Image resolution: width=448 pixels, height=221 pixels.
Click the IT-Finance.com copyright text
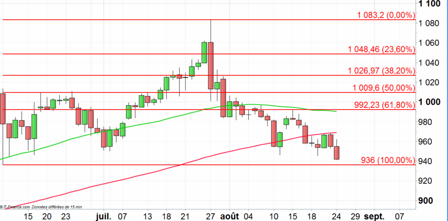pyautogui.click(x=15, y=207)
